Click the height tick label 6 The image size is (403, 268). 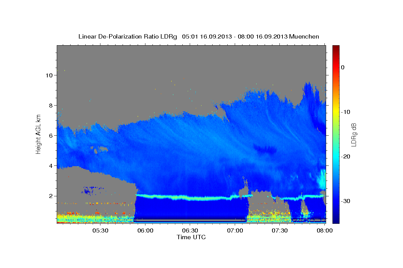point(50,135)
